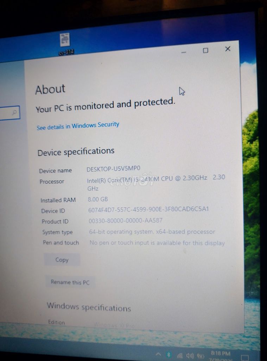Click the Pen and touch label

[61, 243]
